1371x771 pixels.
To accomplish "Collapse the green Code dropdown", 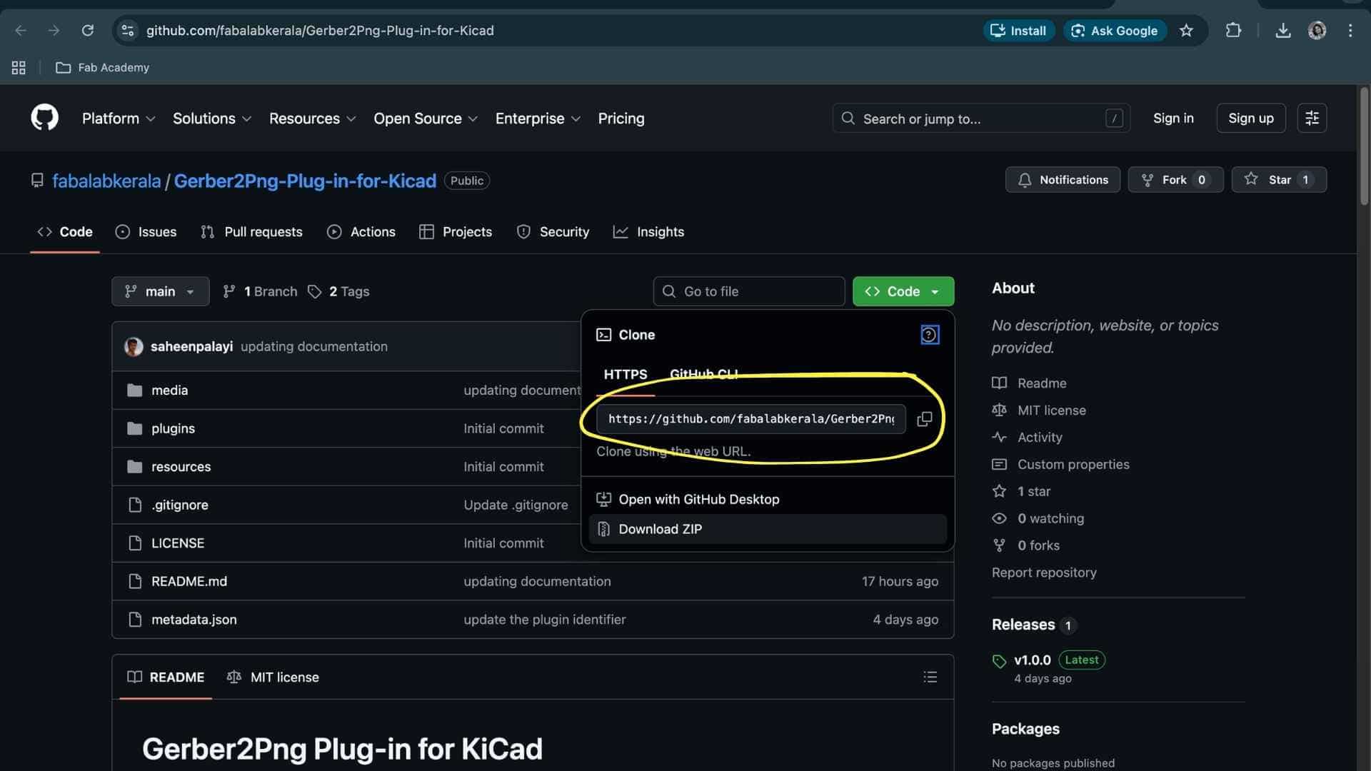I will (x=903, y=291).
